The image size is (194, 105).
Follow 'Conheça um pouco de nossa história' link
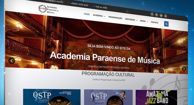pos(109,67)
